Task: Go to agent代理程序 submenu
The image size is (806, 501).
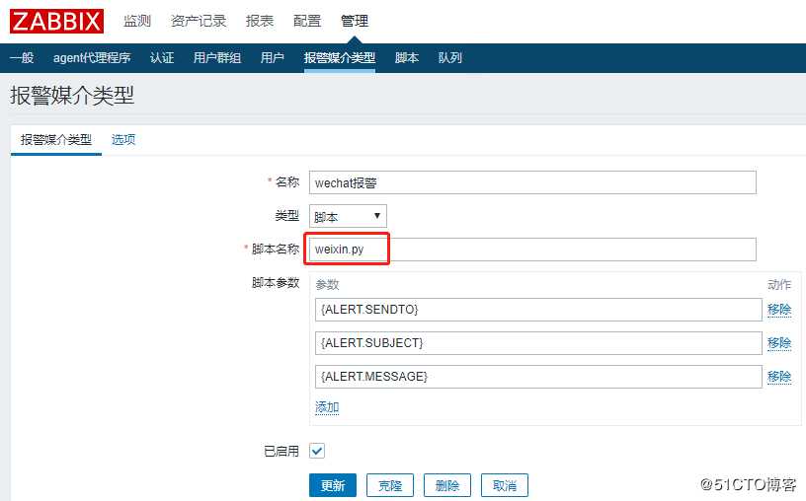Action: point(92,57)
